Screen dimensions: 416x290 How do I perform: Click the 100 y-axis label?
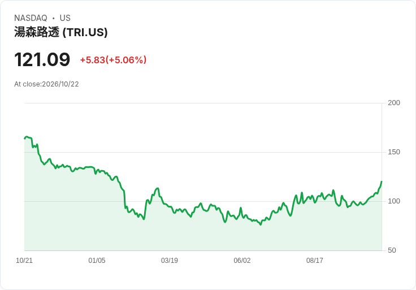[394, 201]
